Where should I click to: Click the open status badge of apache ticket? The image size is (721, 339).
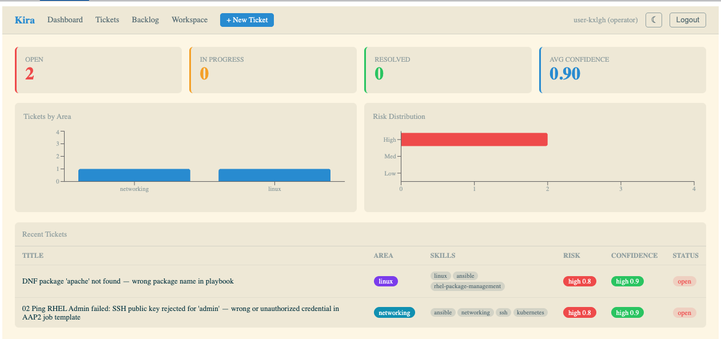684,281
